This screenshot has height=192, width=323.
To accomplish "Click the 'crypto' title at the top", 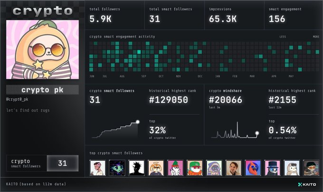I will pos(42,11).
